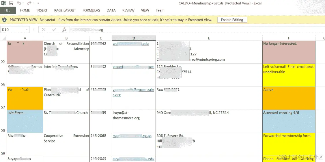Select column F header
Screen dimensions: 325x162
point(289,38)
